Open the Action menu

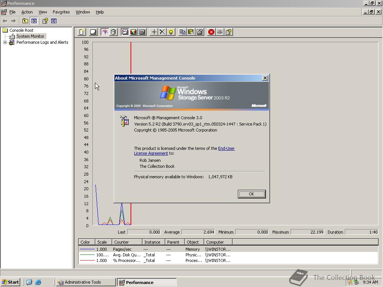[27, 12]
